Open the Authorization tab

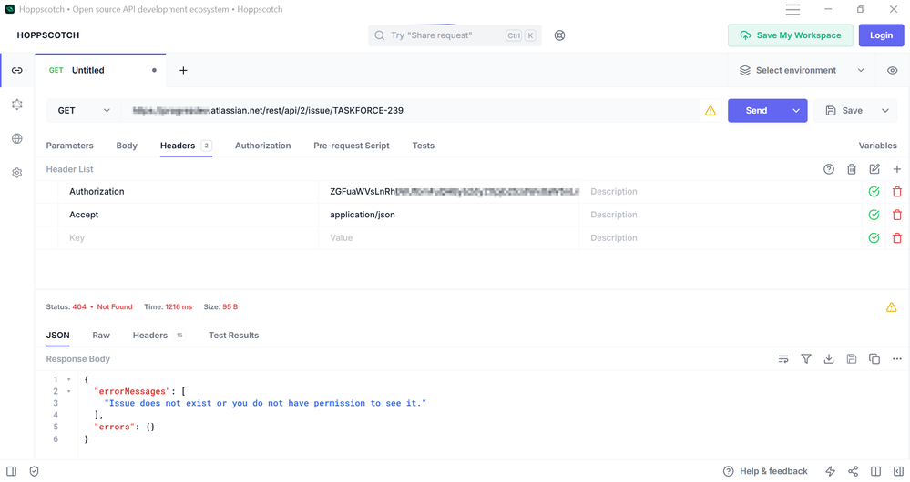pyautogui.click(x=262, y=146)
